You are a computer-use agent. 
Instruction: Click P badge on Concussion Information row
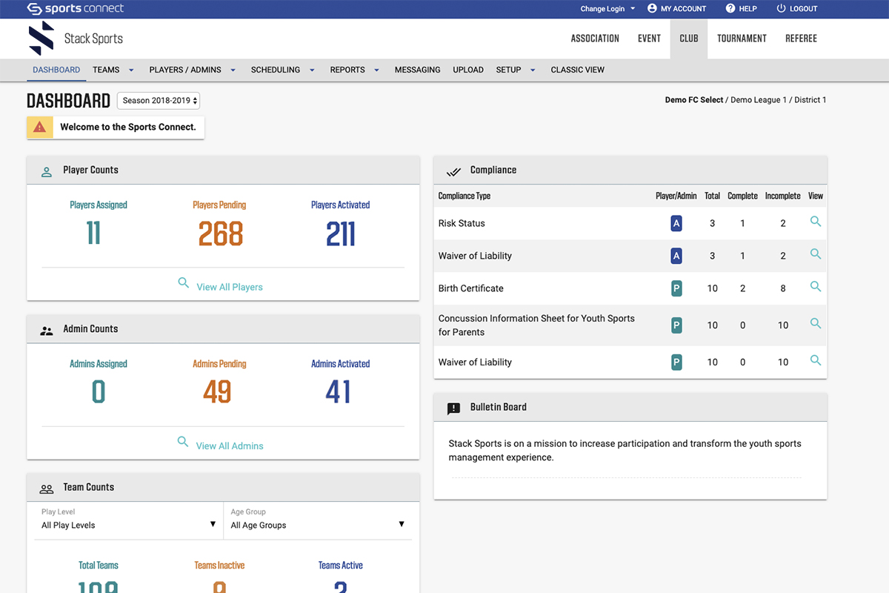(x=676, y=325)
